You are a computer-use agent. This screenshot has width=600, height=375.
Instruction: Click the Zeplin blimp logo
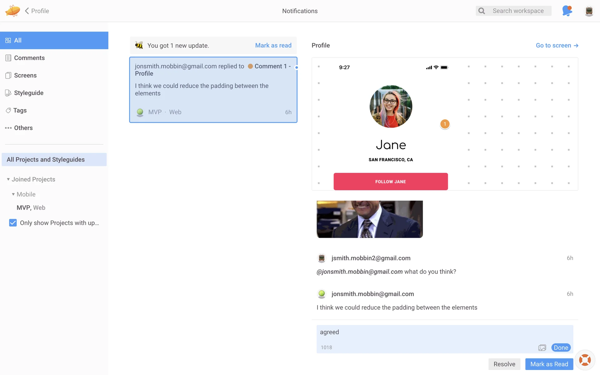coord(12,11)
